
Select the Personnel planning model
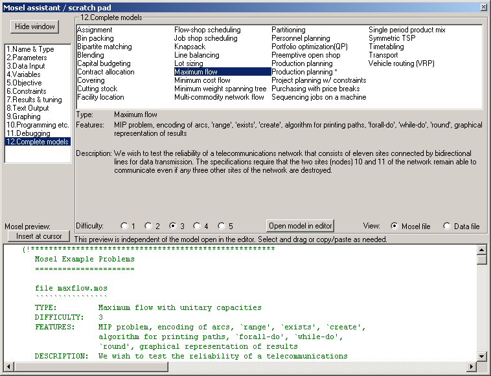[x=301, y=38]
